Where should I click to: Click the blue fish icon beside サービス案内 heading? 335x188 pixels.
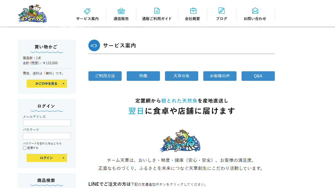pos(94,45)
